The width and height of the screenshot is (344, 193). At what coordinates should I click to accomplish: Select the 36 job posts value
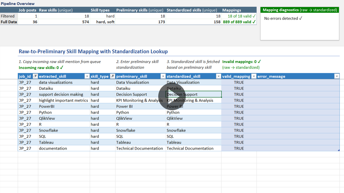pos(28,22)
